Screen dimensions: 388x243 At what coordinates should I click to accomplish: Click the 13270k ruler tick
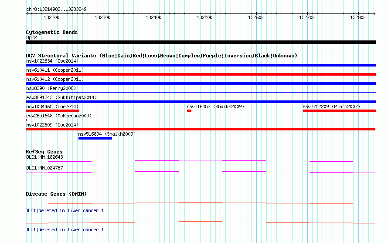click(307, 17)
